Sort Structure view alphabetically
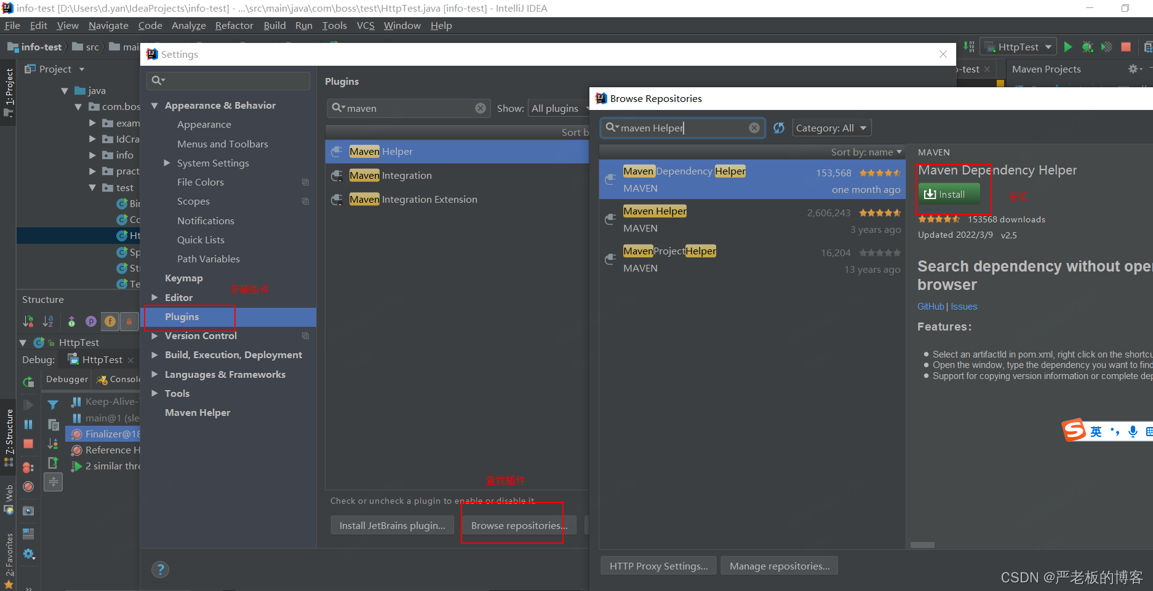The width and height of the screenshot is (1153, 591). (48, 321)
